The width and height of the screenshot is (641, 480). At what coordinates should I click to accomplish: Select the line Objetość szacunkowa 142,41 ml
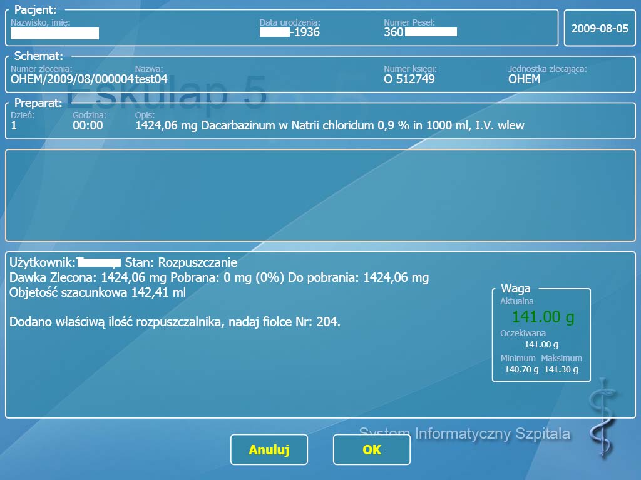point(98,292)
